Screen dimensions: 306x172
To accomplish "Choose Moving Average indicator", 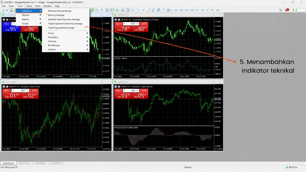I will tap(66, 15).
